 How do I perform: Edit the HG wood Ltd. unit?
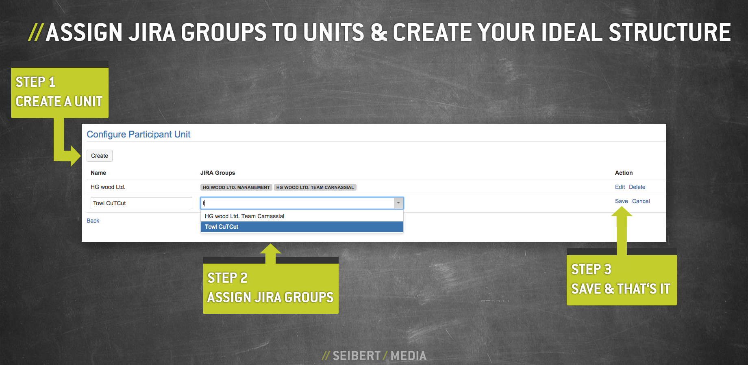pos(620,187)
